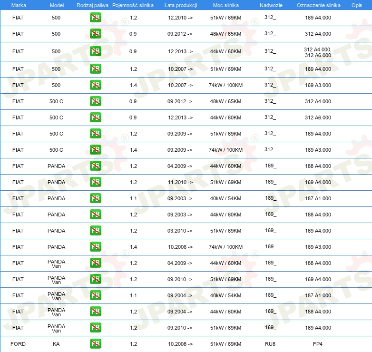Select the FP4 engine code cell
Viewport: 372px width, 352px height.
click(318, 344)
